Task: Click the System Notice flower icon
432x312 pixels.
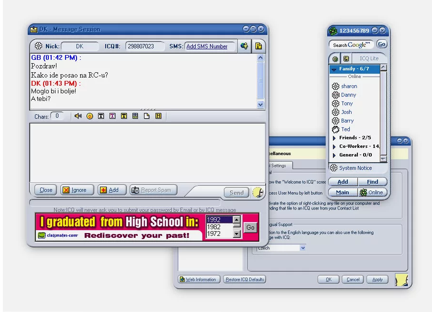Action: tap(333, 168)
